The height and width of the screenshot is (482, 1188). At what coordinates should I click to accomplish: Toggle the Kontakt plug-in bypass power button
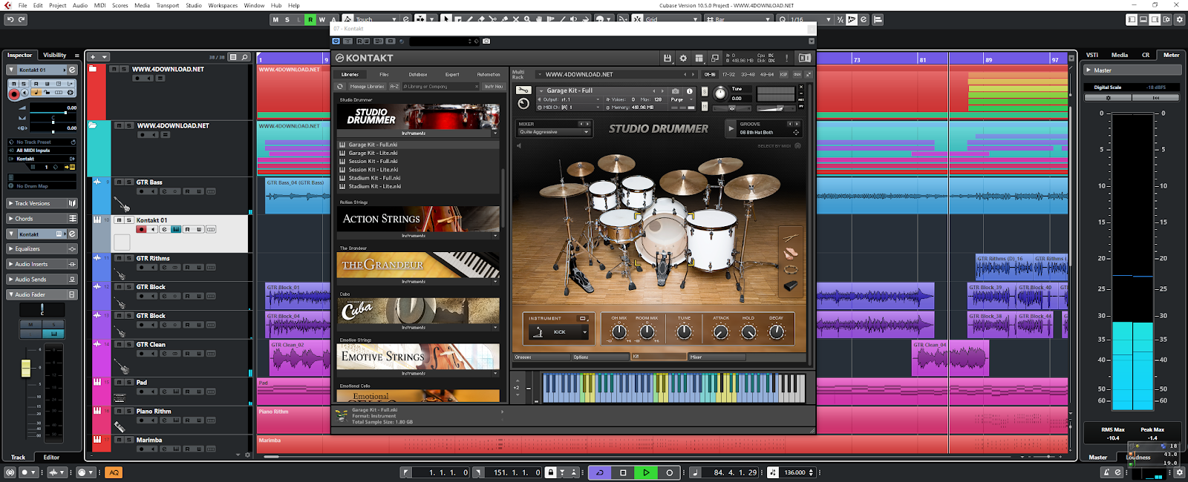[336, 41]
